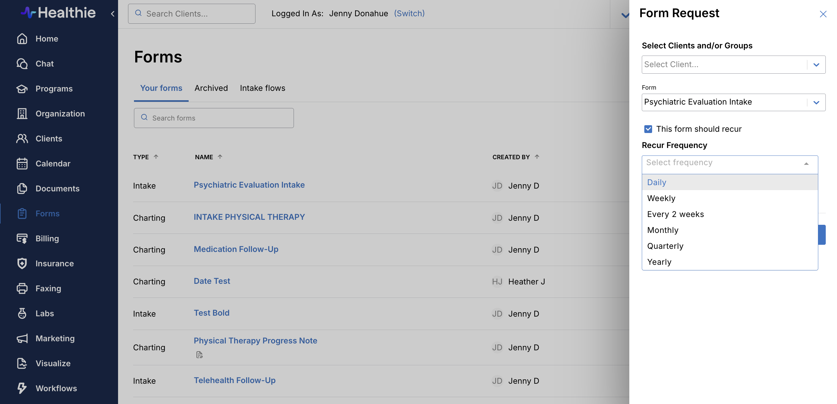Image resolution: width=837 pixels, height=404 pixels.
Task: Choose Monthly recur frequency option
Action: pos(662,230)
